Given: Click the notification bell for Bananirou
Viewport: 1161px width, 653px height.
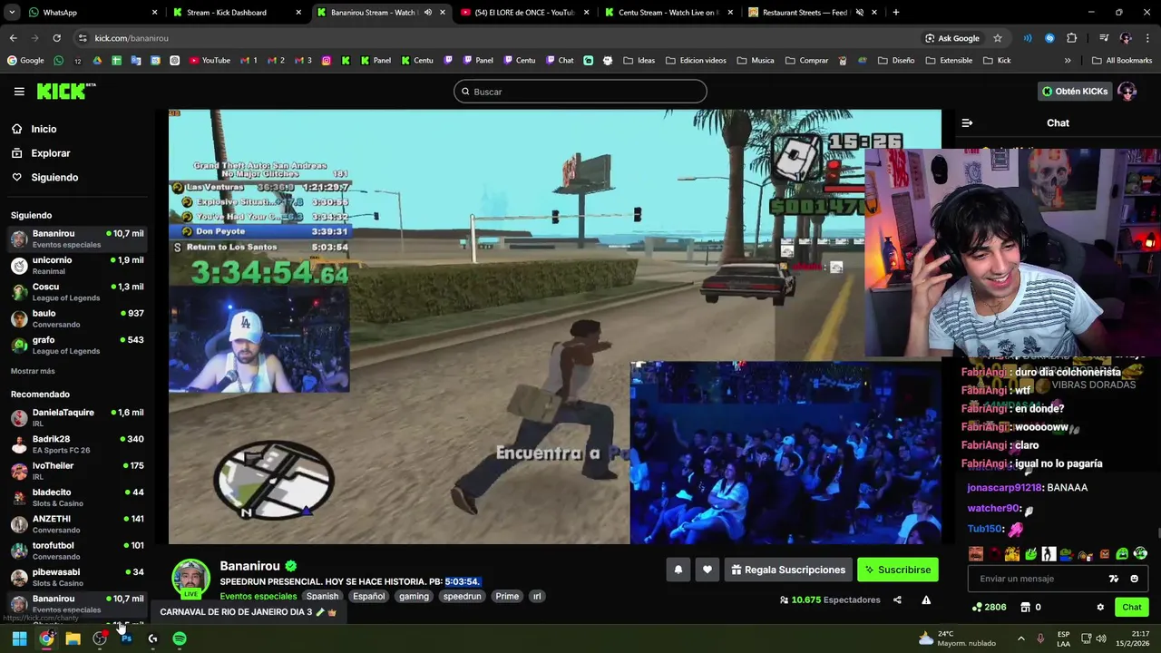Looking at the screenshot, I should [x=678, y=570].
